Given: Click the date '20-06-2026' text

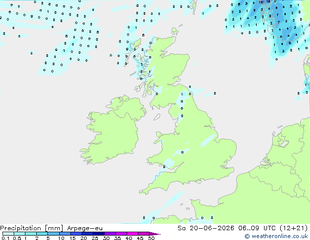Looking at the screenshot, I should [x=212, y=228].
